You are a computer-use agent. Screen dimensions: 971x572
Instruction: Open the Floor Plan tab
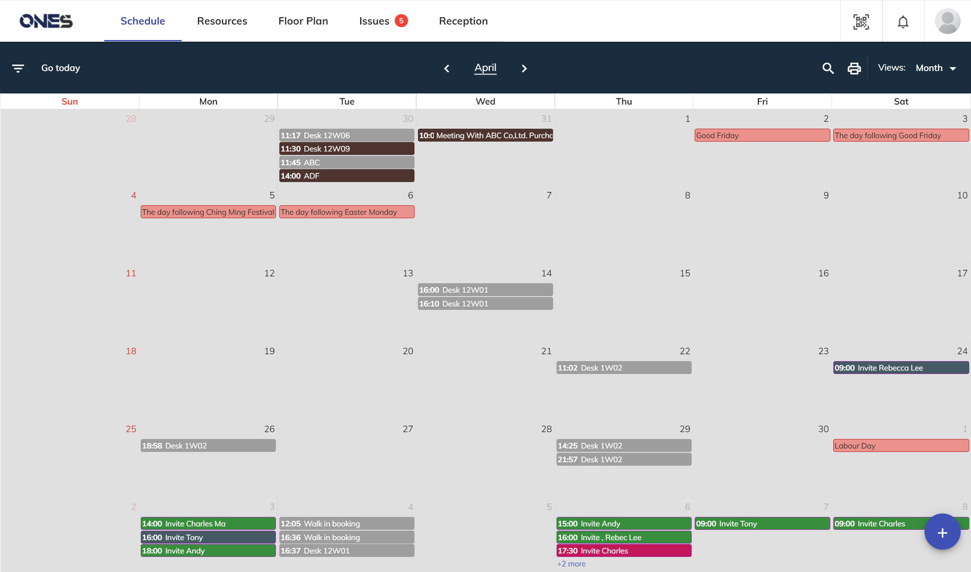click(303, 21)
